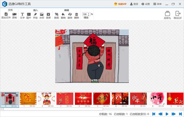Delete the selected frame with 删除

coord(76,14)
